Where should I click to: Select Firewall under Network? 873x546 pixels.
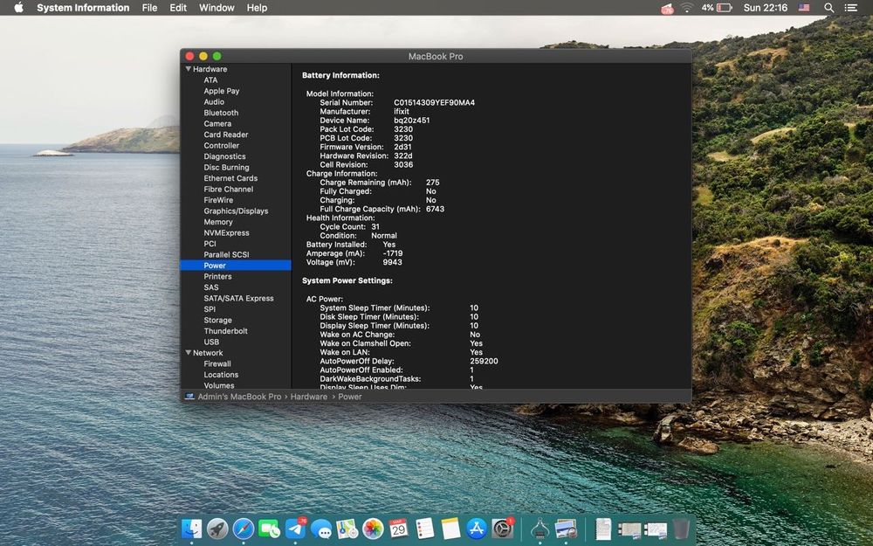pyautogui.click(x=217, y=363)
